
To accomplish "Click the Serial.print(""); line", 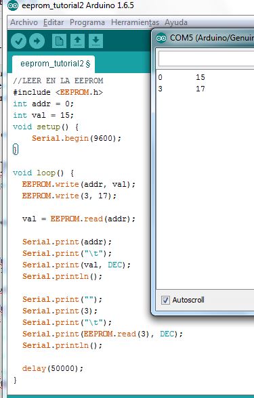I will pyautogui.click(x=62, y=299).
